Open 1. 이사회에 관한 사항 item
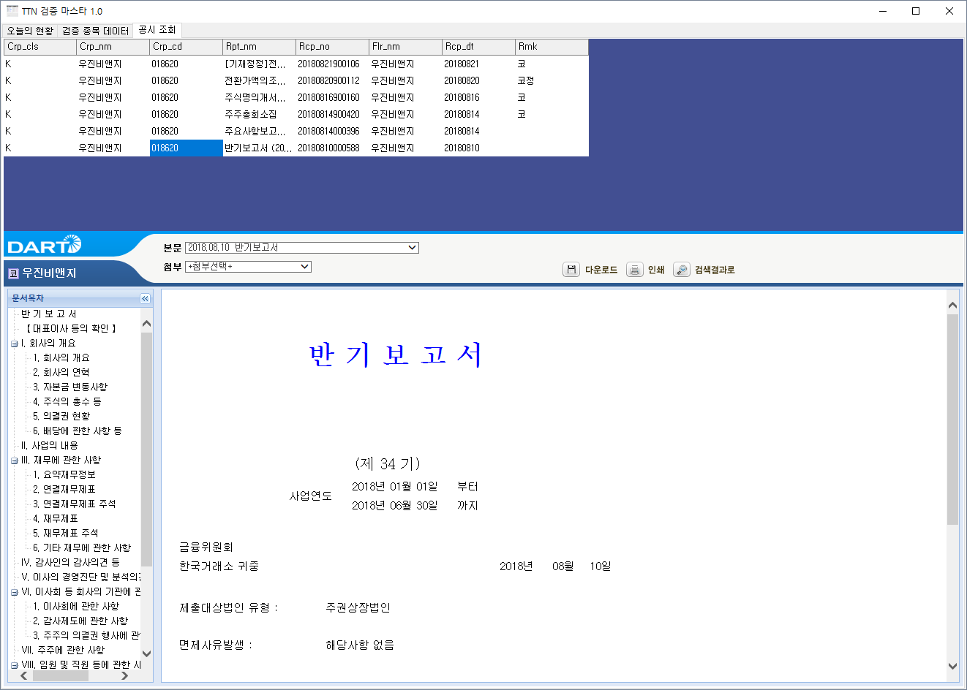 [x=75, y=607]
